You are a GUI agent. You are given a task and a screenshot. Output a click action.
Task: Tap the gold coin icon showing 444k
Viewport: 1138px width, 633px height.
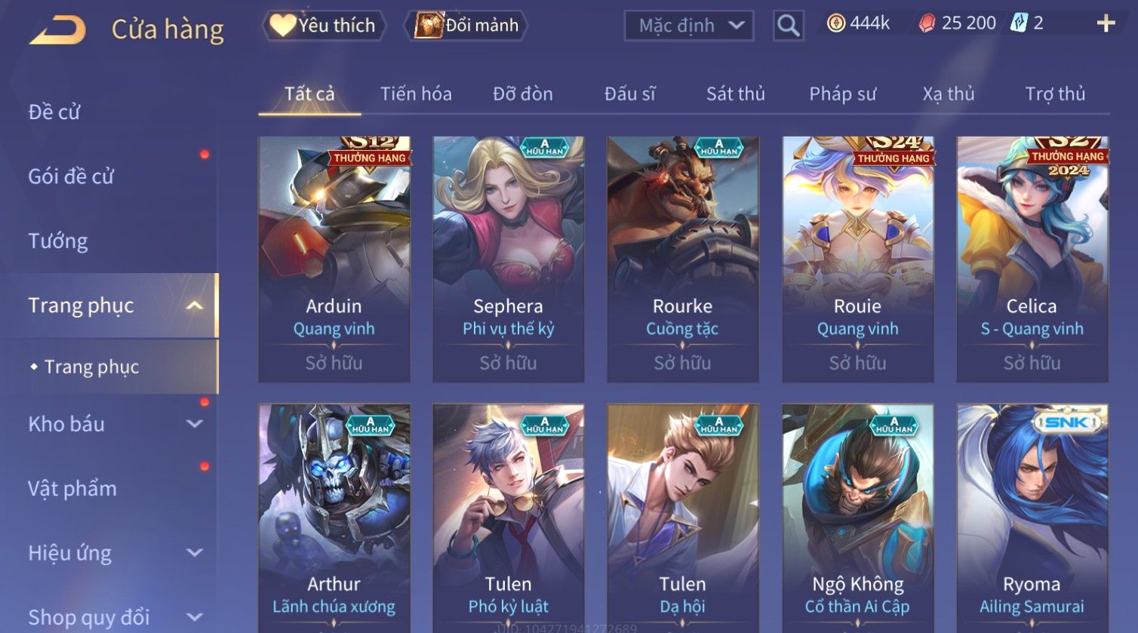tap(836, 23)
